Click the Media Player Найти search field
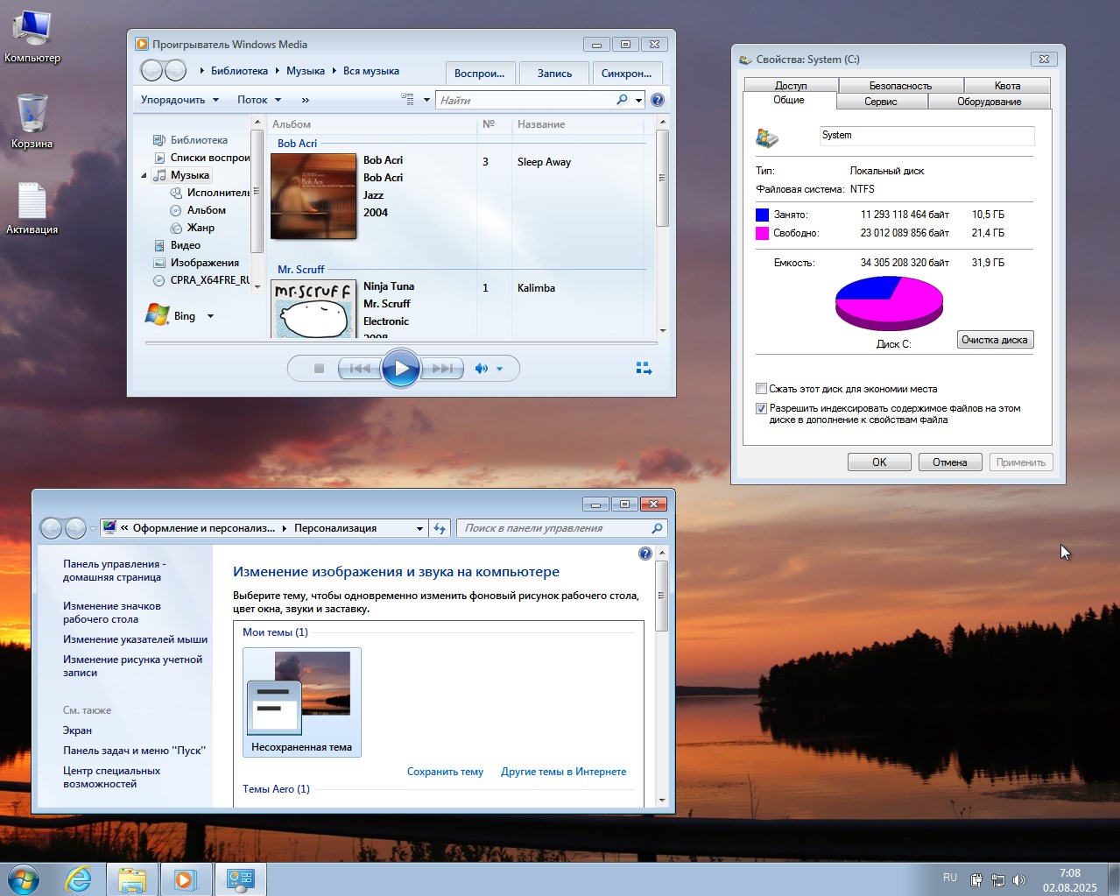This screenshot has height=896, width=1120. tap(525, 100)
